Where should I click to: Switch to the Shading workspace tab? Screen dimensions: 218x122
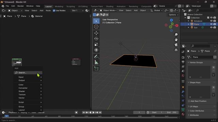(110, 6)
